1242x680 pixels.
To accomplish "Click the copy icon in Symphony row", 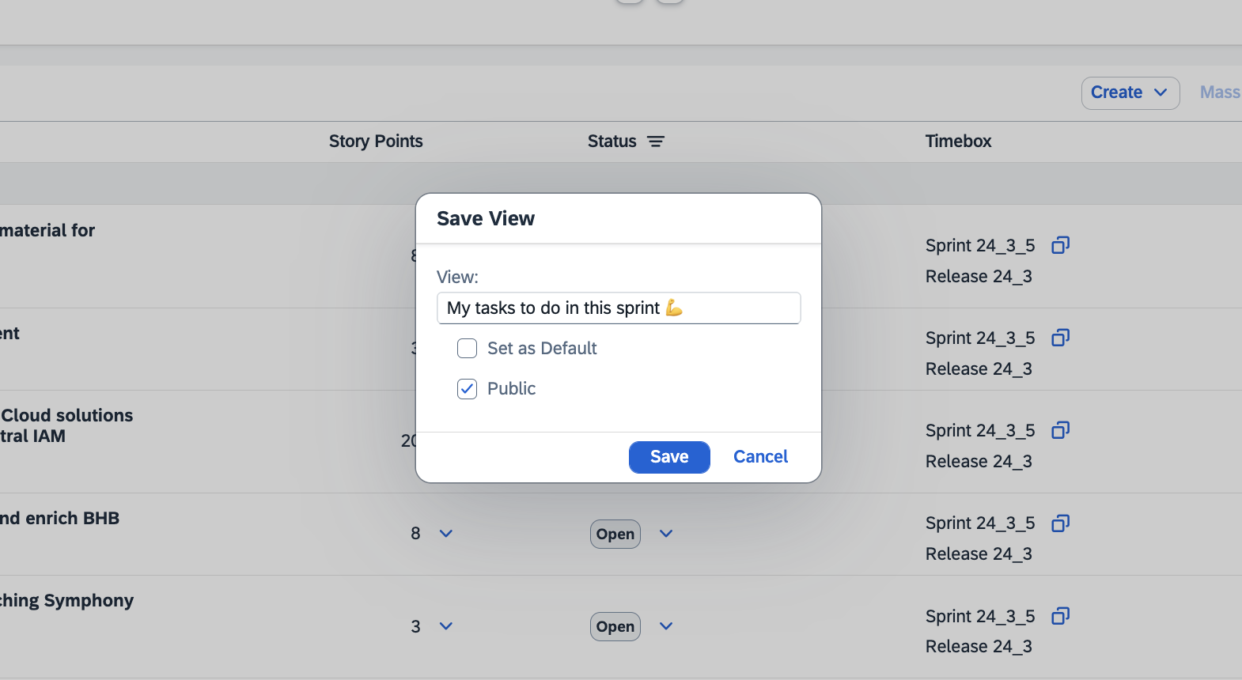I will (1060, 616).
